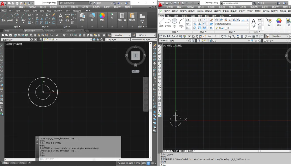Click the WCS label under the ViewCube

pos(135,71)
